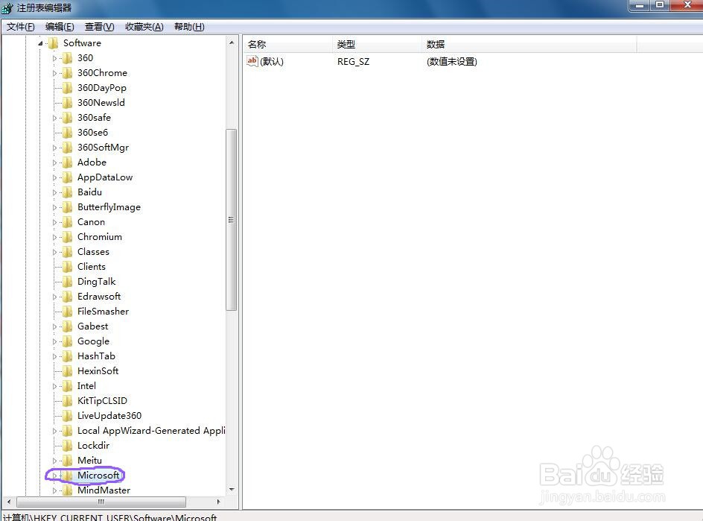Click the 360se6 folder icon
Image resolution: width=703 pixels, height=521 pixels.
(67, 133)
